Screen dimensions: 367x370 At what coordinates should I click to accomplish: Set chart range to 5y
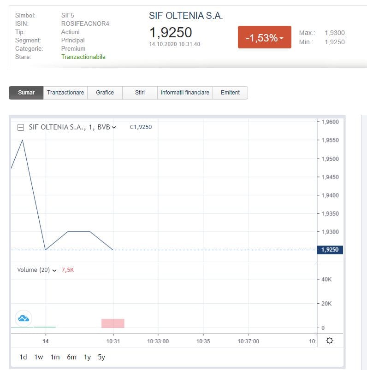point(101,357)
